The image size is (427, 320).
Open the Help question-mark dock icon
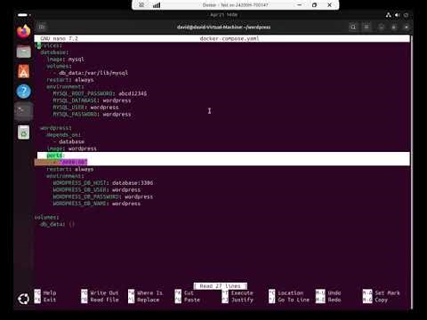coord(23,92)
